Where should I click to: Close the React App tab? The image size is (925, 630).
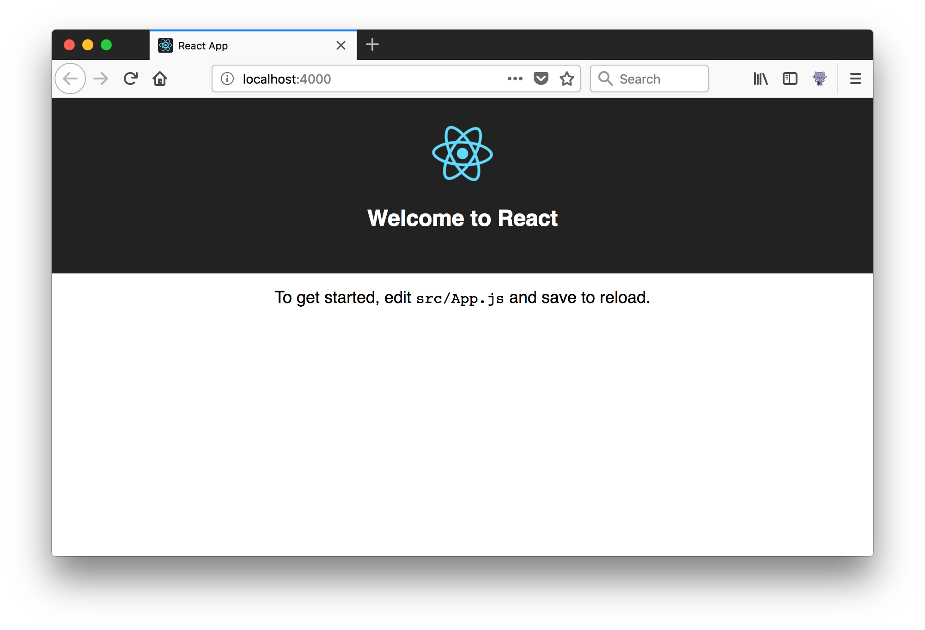341,45
